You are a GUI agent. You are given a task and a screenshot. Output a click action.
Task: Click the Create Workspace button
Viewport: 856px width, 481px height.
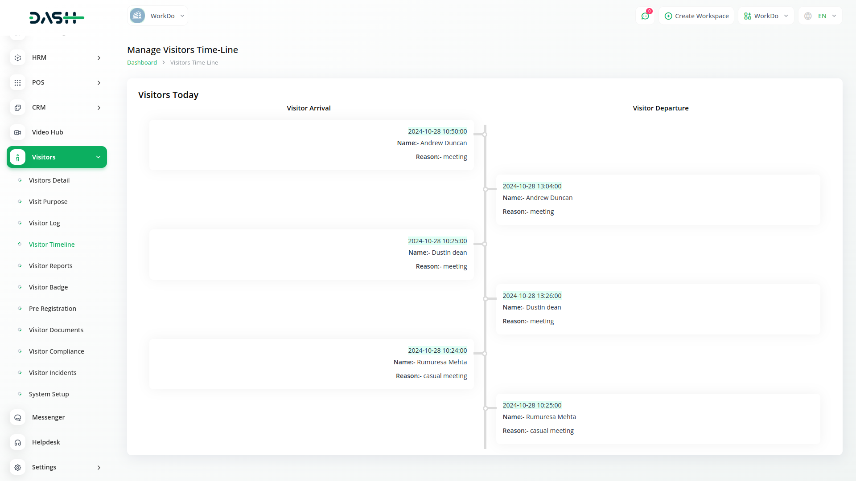pyautogui.click(x=696, y=16)
